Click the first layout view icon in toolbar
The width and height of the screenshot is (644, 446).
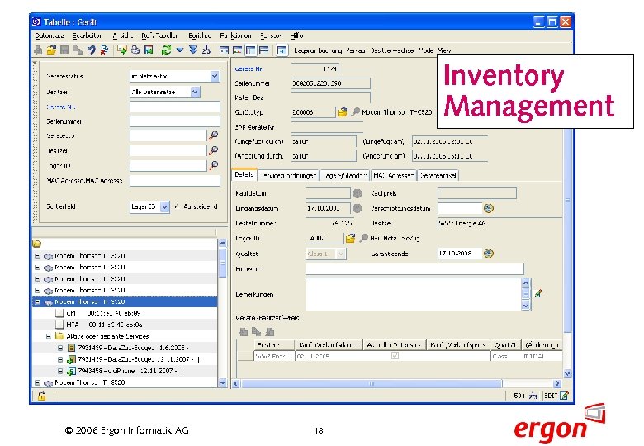click(224, 50)
